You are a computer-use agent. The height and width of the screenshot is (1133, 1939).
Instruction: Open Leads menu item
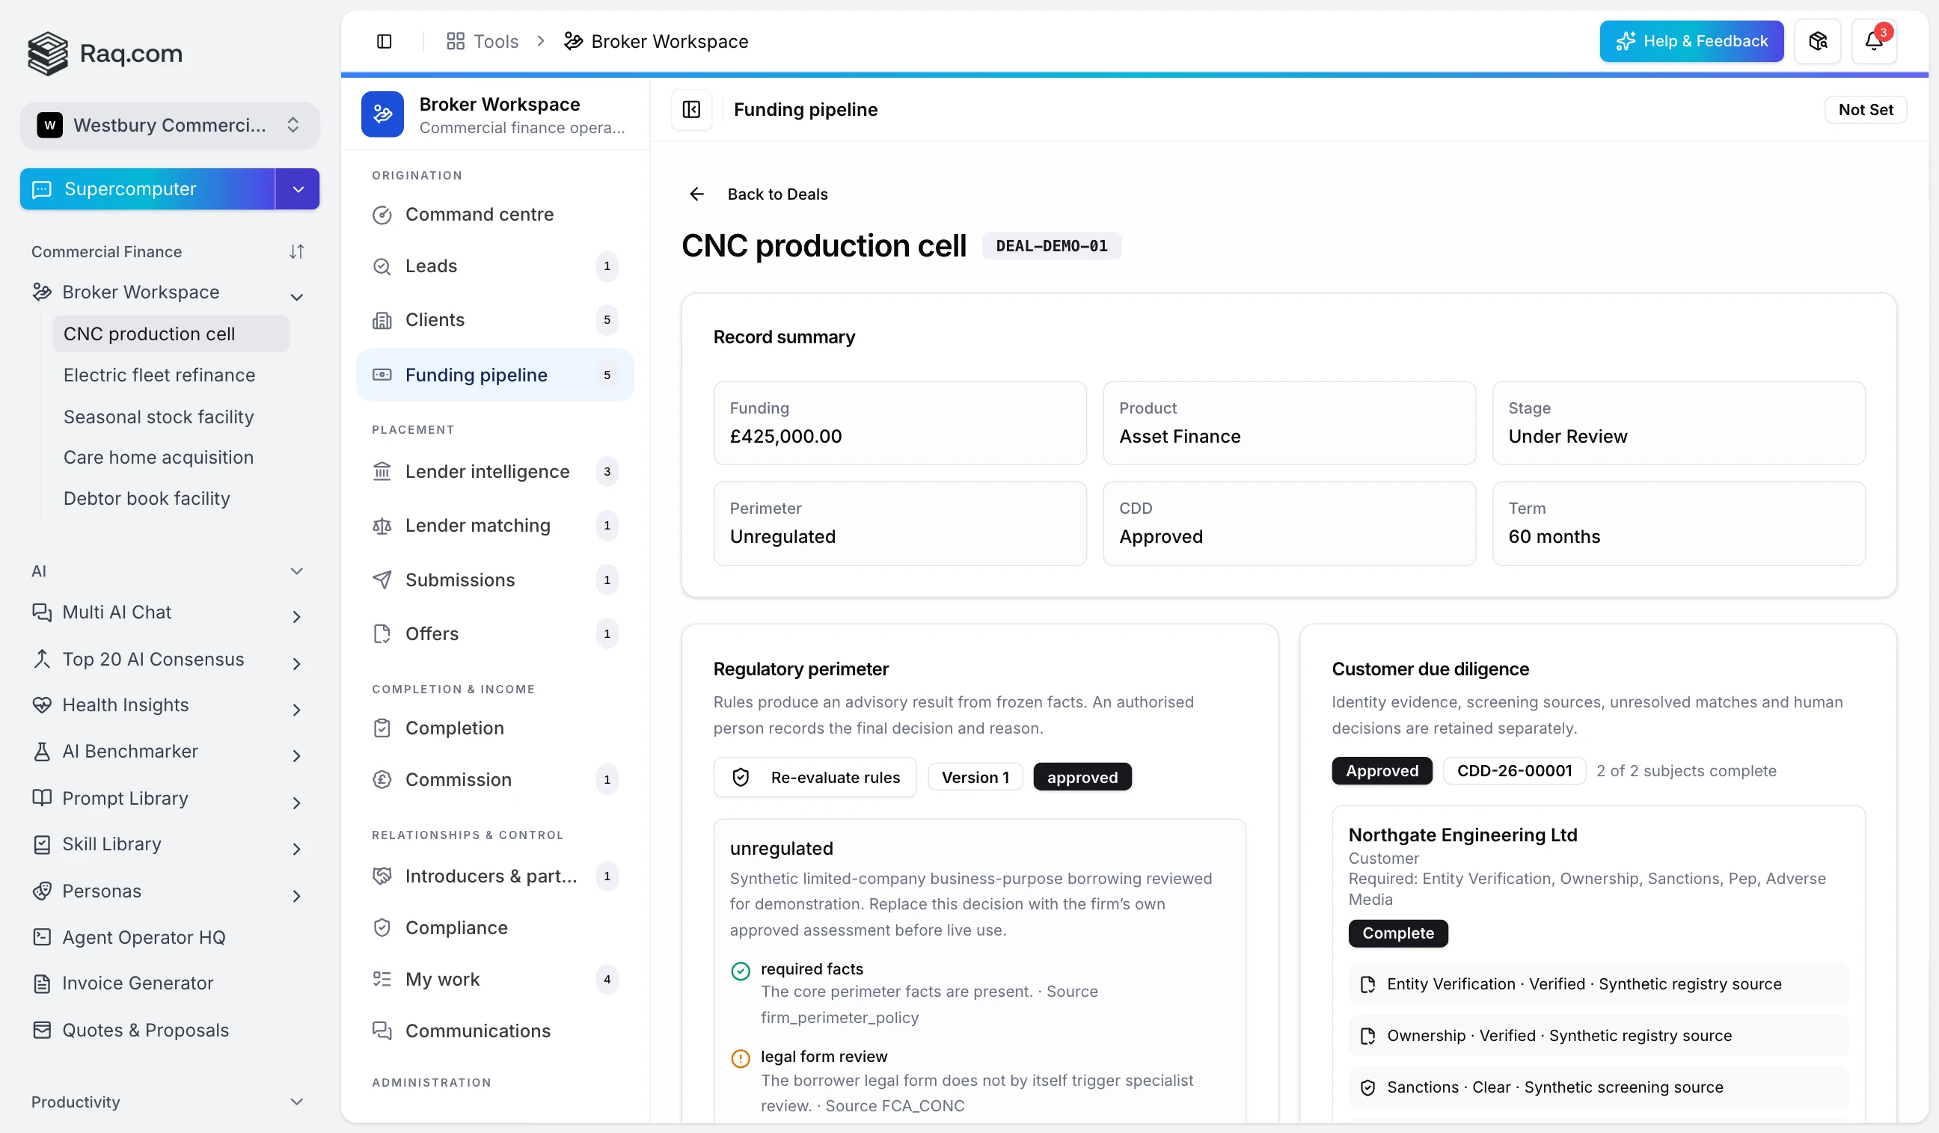pos(494,266)
